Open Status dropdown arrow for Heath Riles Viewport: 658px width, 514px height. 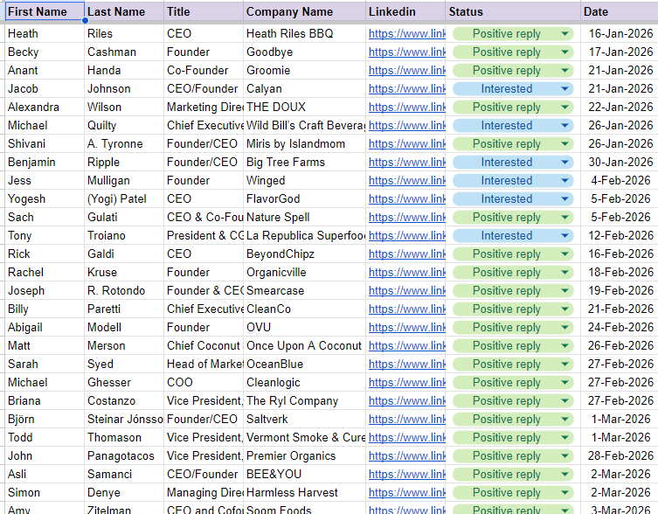(564, 34)
